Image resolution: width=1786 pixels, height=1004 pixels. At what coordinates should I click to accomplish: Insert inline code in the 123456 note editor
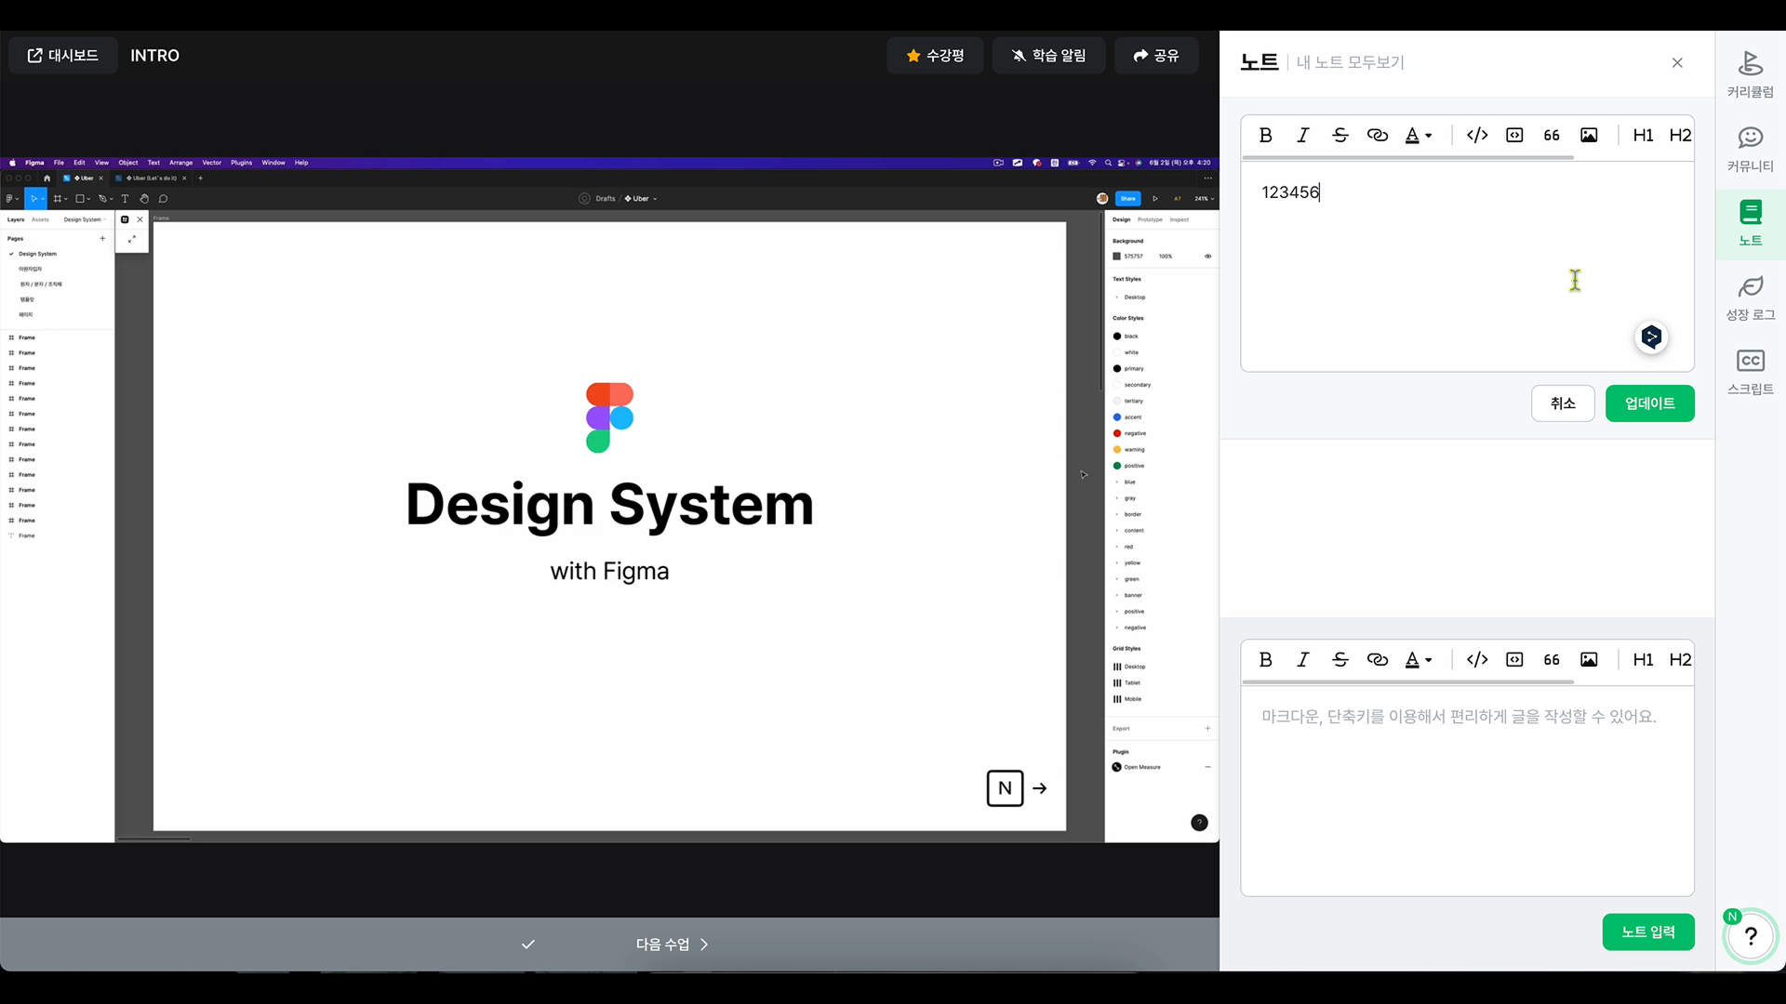(1477, 135)
